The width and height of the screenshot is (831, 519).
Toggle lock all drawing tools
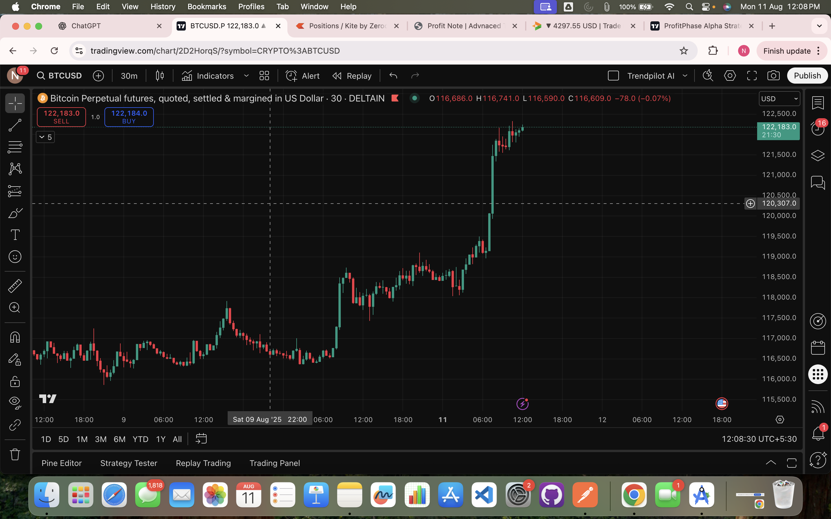pos(15,381)
